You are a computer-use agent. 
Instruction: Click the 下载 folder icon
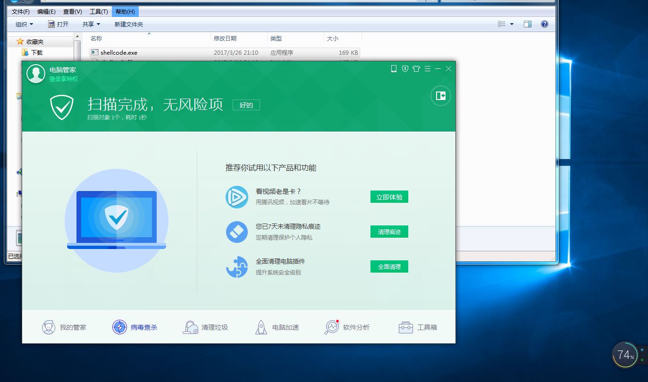(x=25, y=53)
